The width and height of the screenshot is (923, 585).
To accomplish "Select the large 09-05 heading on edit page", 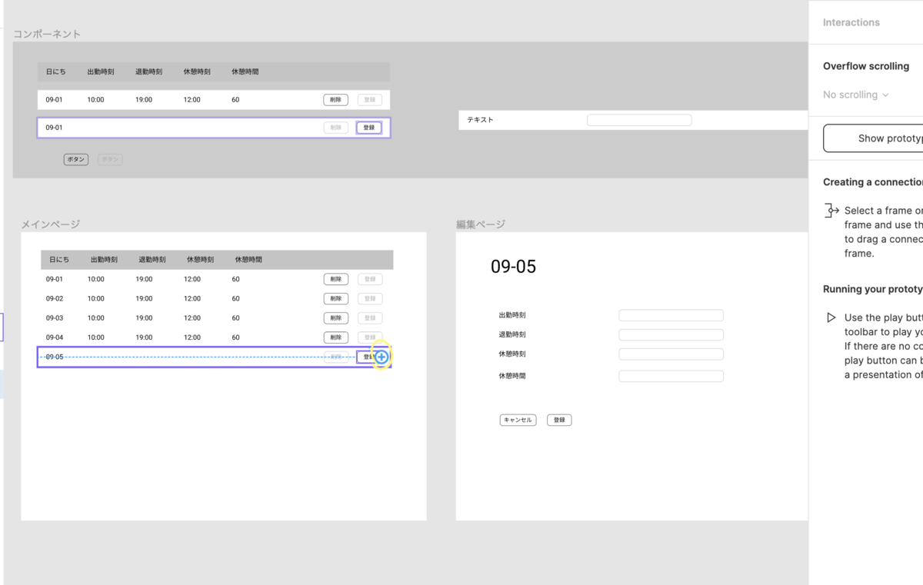I will [x=513, y=267].
